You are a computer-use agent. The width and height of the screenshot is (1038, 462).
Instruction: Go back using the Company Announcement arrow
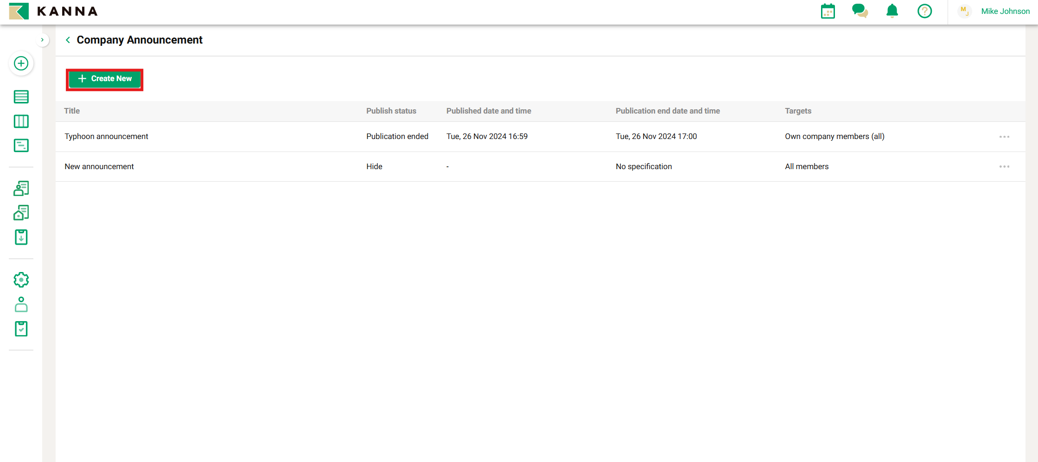pyautogui.click(x=68, y=40)
